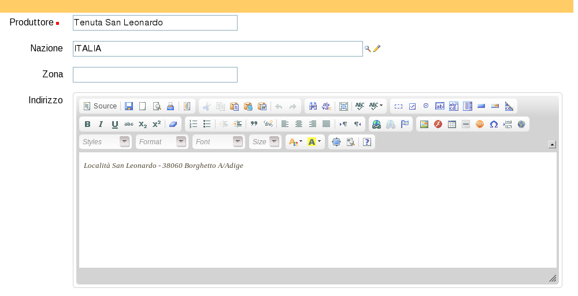Open the Size dropdown
The image size is (578, 296).
click(265, 142)
